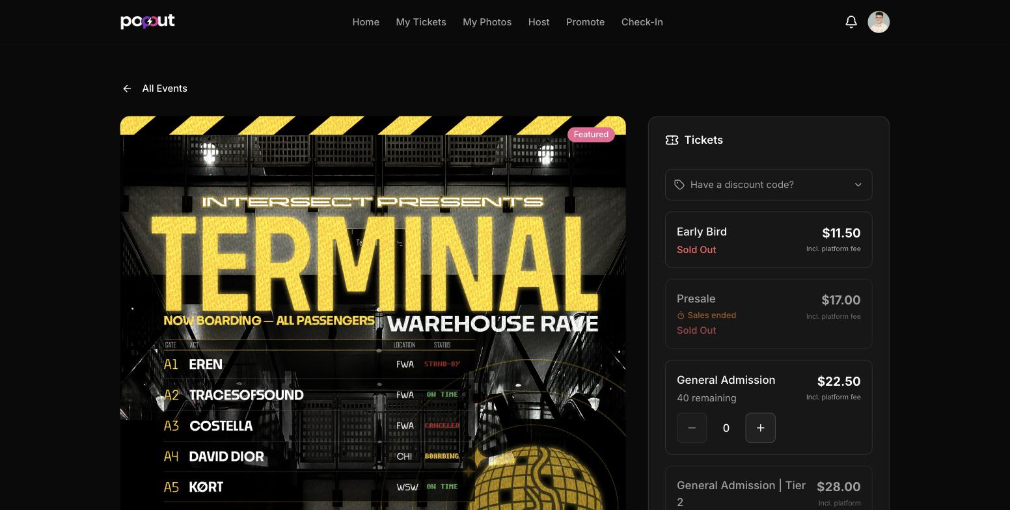Select the Presale ticket title
Image resolution: width=1010 pixels, height=510 pixels.
pyautogui.click(x=696, y=299)
